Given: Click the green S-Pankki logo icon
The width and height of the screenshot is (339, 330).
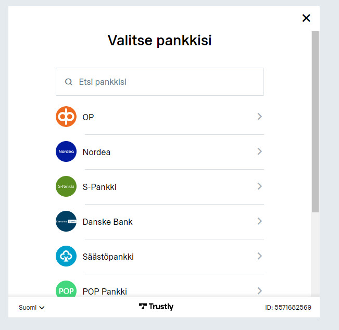Looking at the screenshot, I should point(66,186).
